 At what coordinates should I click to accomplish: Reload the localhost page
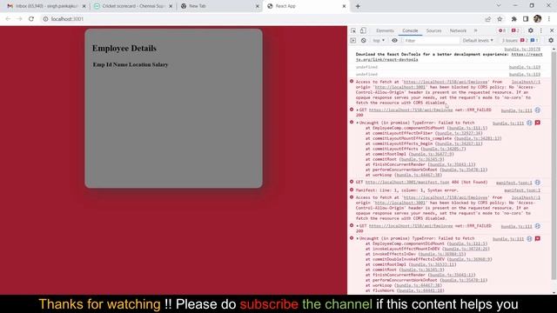pos(31,19)
